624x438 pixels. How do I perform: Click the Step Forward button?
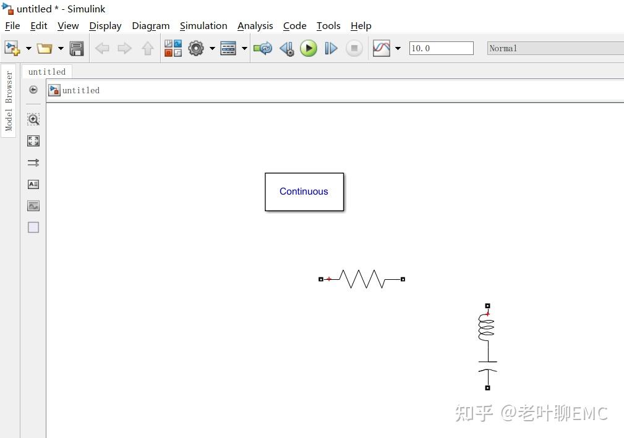(331, 48)
